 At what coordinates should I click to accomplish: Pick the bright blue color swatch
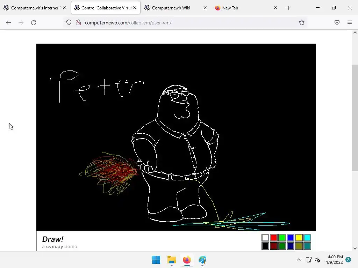coord(291,238)
